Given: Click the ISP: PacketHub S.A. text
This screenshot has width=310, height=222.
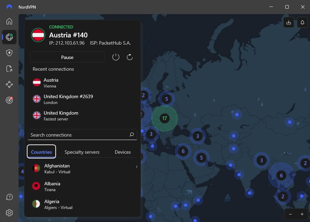Looking at the screenshot, I should click(x=110, y=43).
